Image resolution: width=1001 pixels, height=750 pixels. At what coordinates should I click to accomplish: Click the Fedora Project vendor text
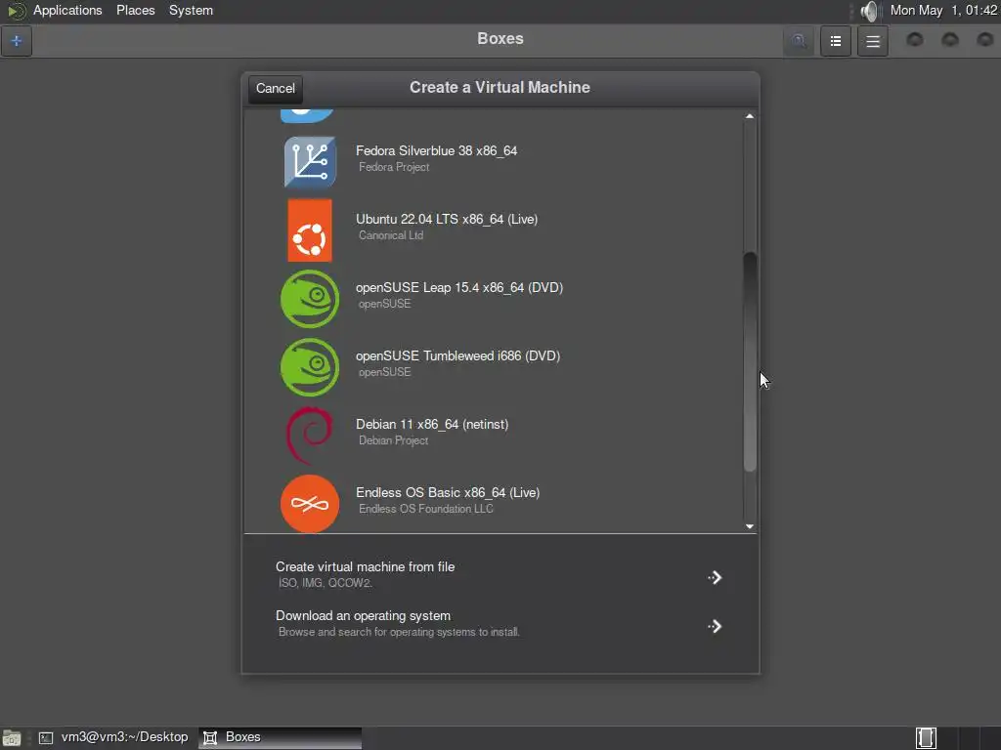tap(394, 167)
